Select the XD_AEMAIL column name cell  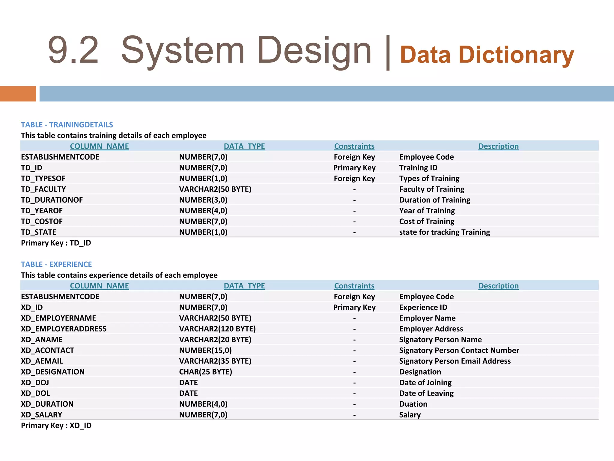pyautogui.click(x=42, y=361)
